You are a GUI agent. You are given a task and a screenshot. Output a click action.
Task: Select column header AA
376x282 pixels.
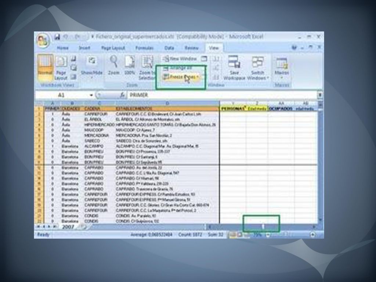(281, 103)
